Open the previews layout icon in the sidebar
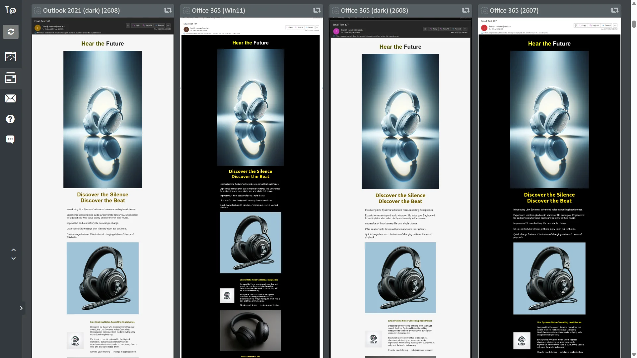637x358 pixels. 11,78
